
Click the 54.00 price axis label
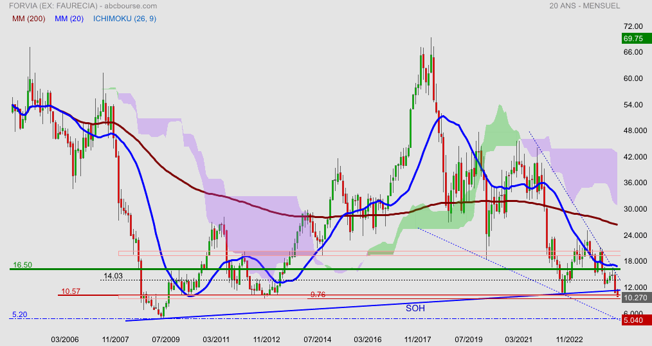coord(633,104)
